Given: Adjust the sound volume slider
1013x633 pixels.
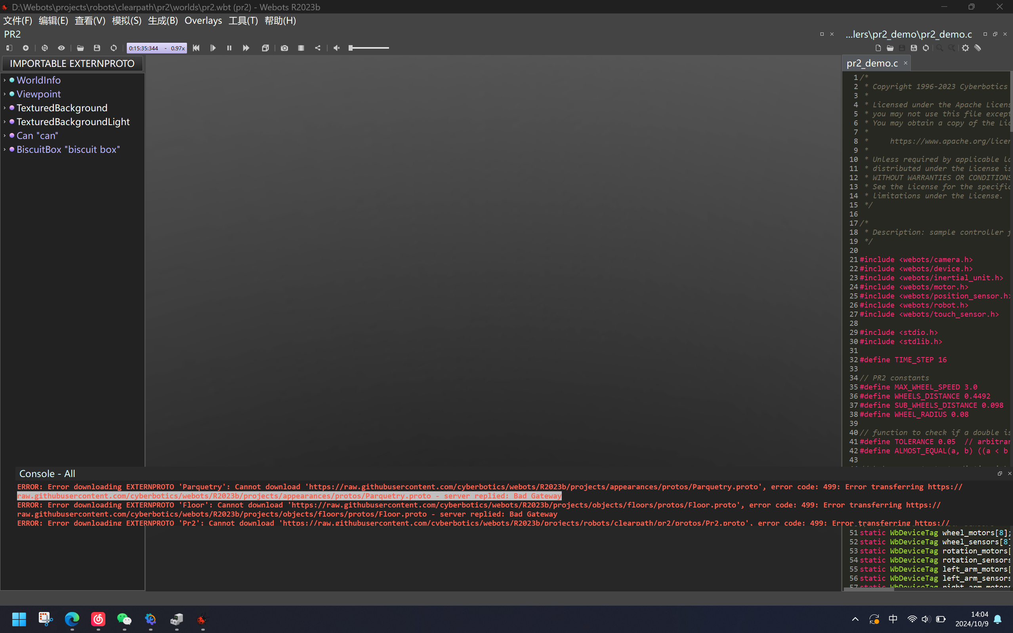Looking at the screenshot, I should [369, 48].
